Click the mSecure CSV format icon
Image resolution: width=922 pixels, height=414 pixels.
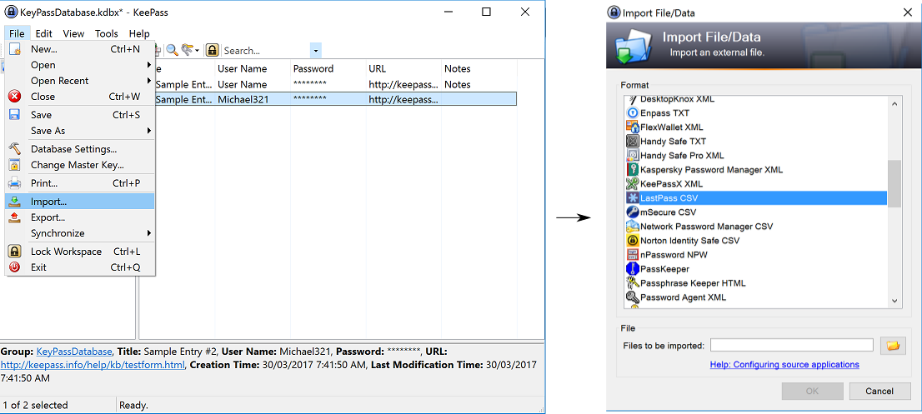coord(633,212)
